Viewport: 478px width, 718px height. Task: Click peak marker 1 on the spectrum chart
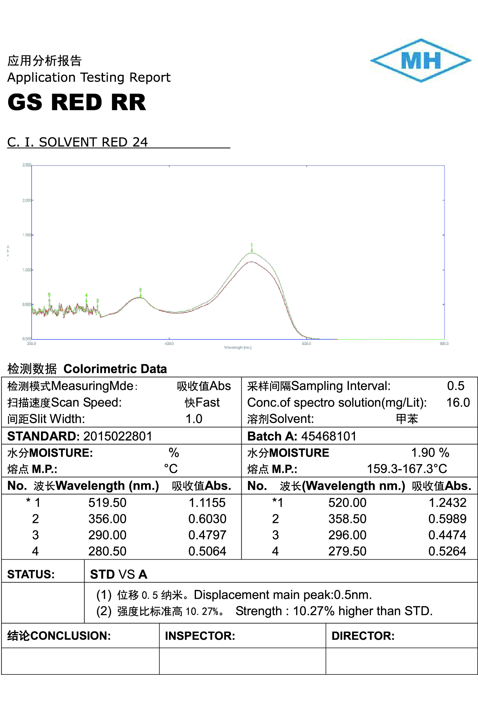(251, 245)
